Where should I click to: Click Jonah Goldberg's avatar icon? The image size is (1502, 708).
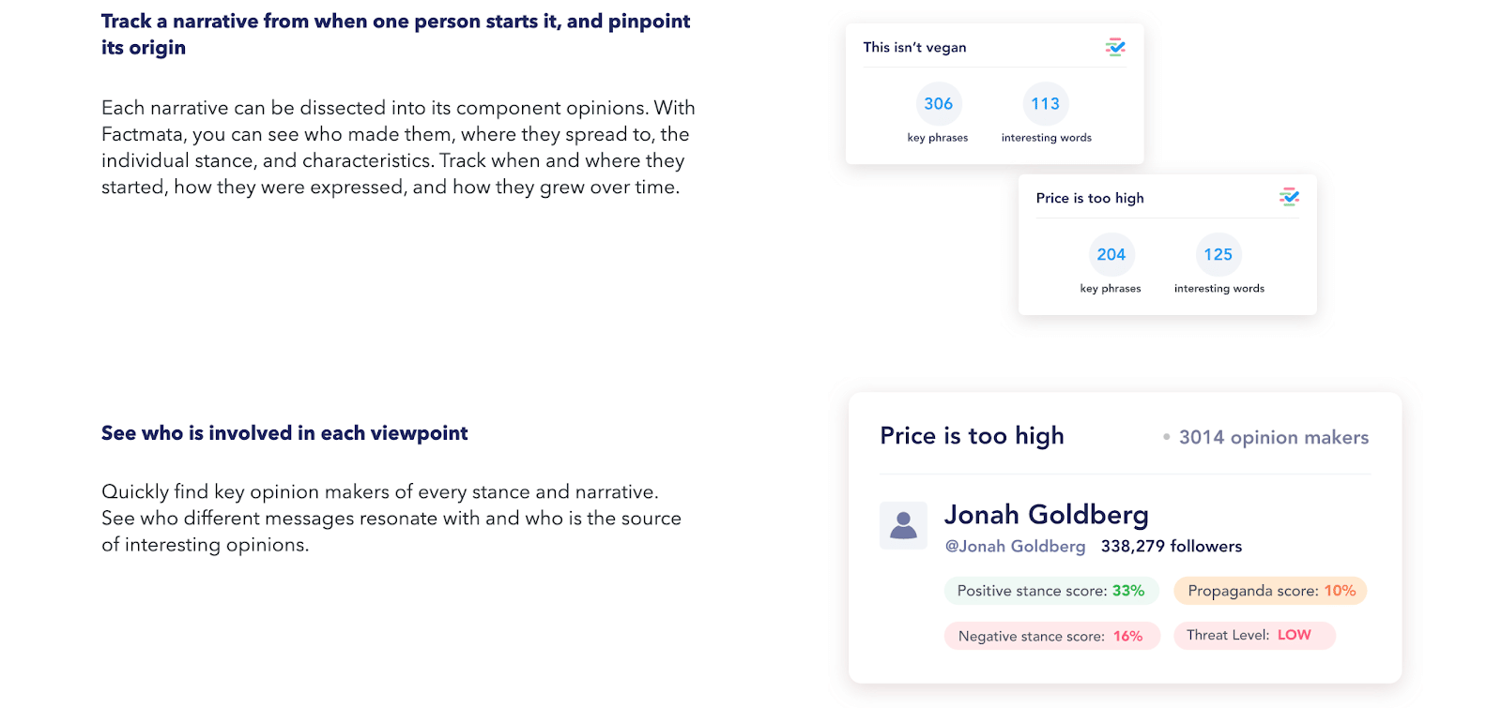pyautogui.click(x=903, y=525)
